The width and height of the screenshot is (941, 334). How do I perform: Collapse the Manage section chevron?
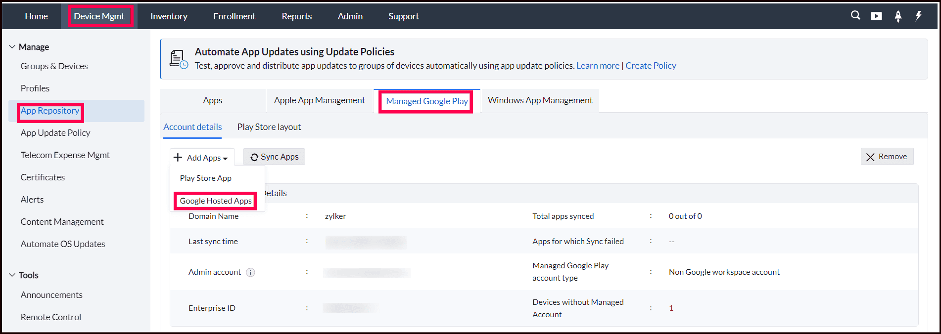coord(12,47)
